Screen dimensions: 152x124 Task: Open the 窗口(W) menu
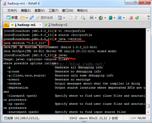click(x=68, y=10)
